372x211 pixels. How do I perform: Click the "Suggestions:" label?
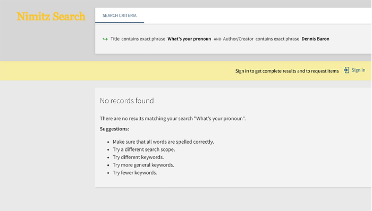(114, 129)
